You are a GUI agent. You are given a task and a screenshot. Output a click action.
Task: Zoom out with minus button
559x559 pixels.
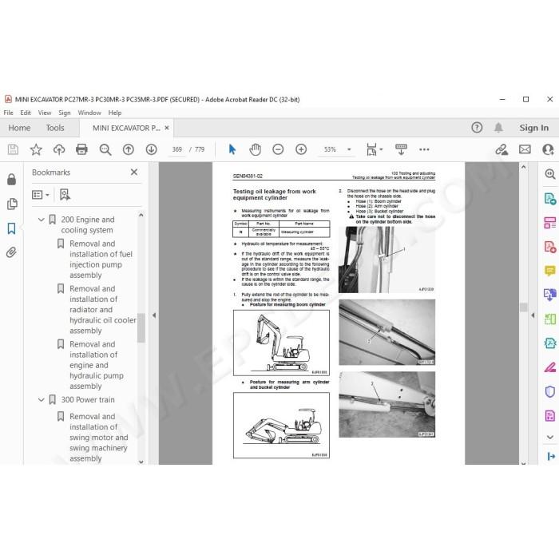[x=278, y=149]
